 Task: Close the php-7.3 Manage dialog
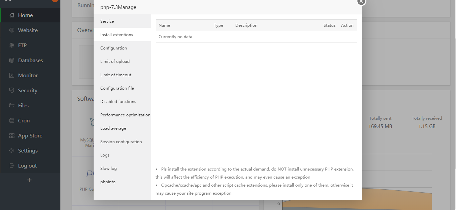[x=361, y=1]
